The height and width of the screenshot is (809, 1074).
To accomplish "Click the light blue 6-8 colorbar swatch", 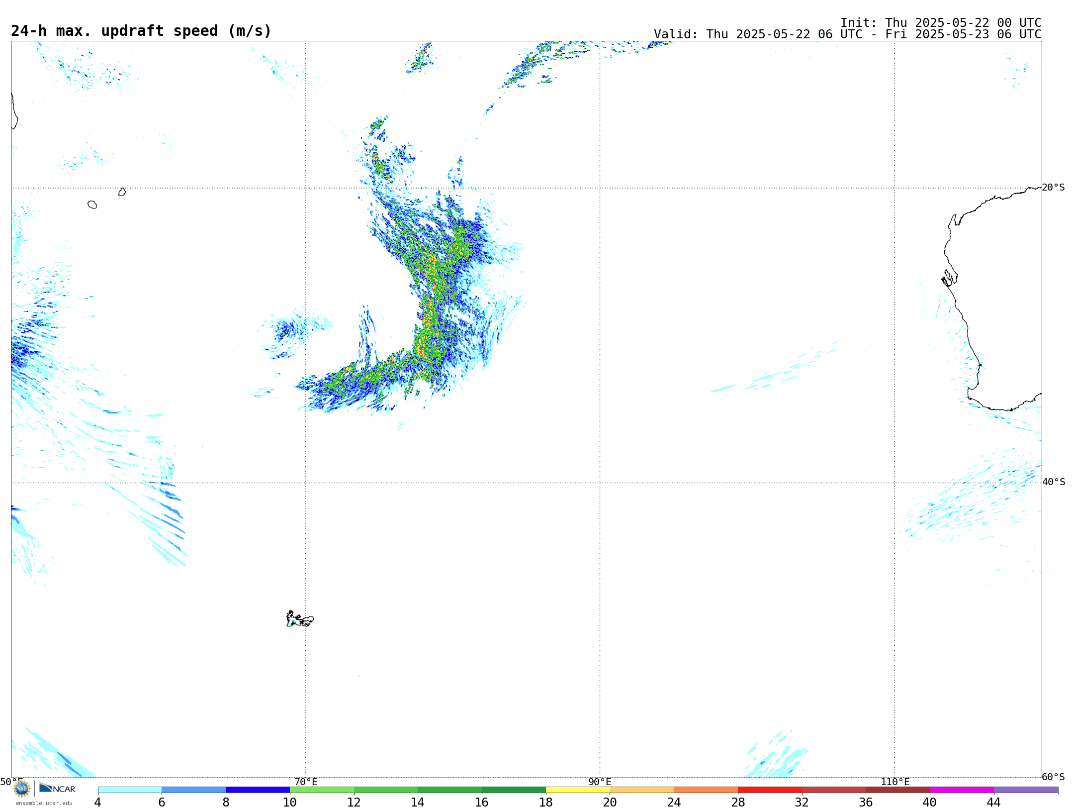I will [x=194, y=790].
